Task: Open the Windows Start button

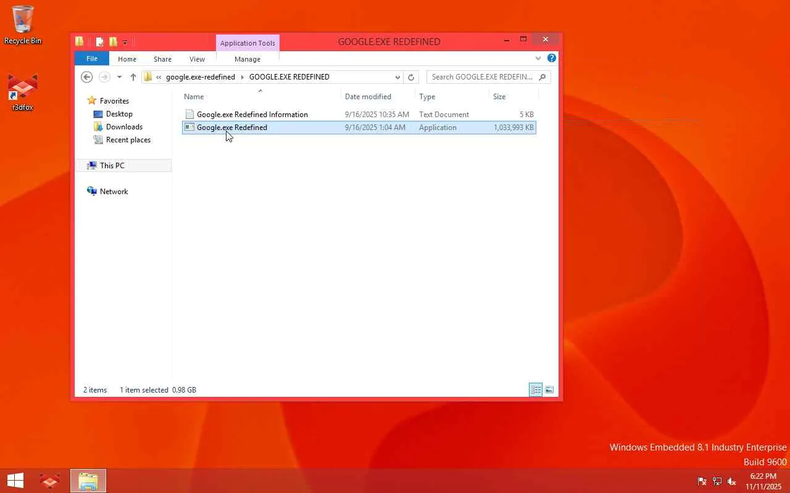Action: point(15,481)
